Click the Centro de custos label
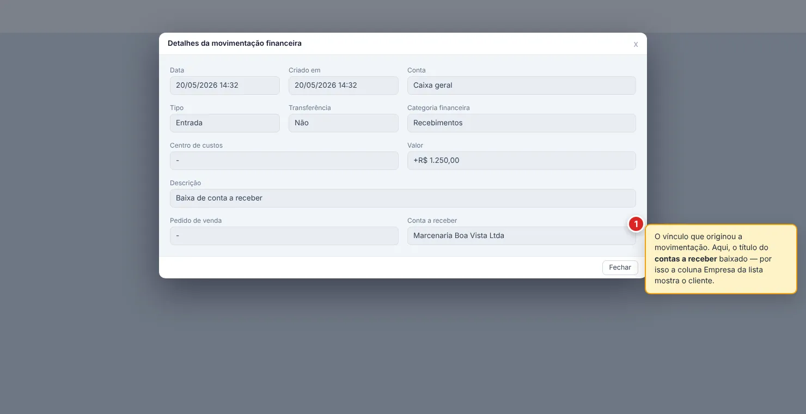This screenshot has height=414, width=806. (196, 145)
